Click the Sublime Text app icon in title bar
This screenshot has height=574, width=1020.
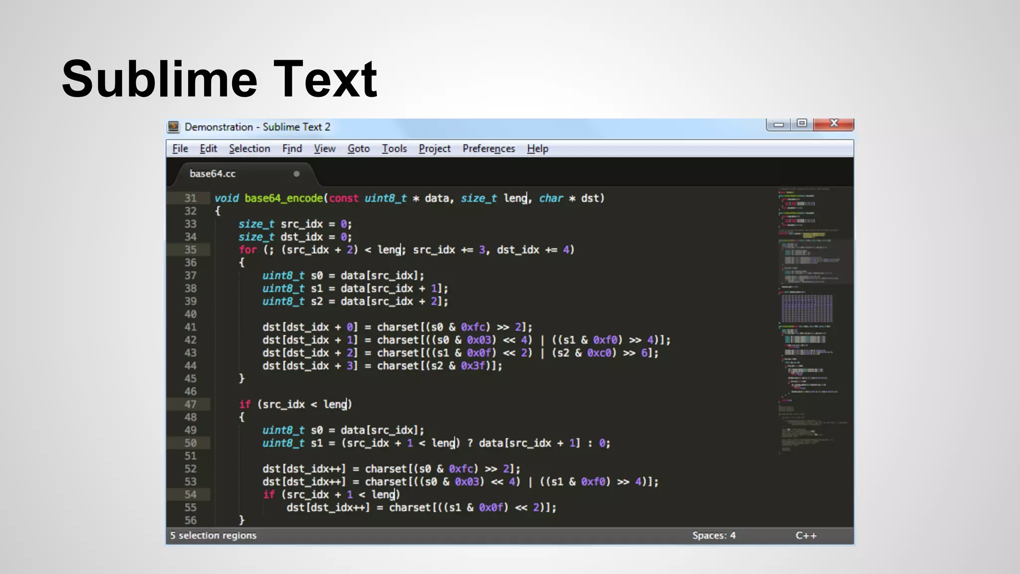point(173,127)
